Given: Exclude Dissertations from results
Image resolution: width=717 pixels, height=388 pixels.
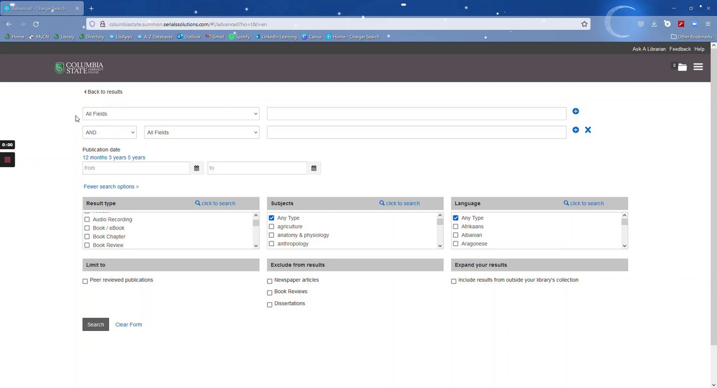Looking at the screenshot, I should pos(270,304).
